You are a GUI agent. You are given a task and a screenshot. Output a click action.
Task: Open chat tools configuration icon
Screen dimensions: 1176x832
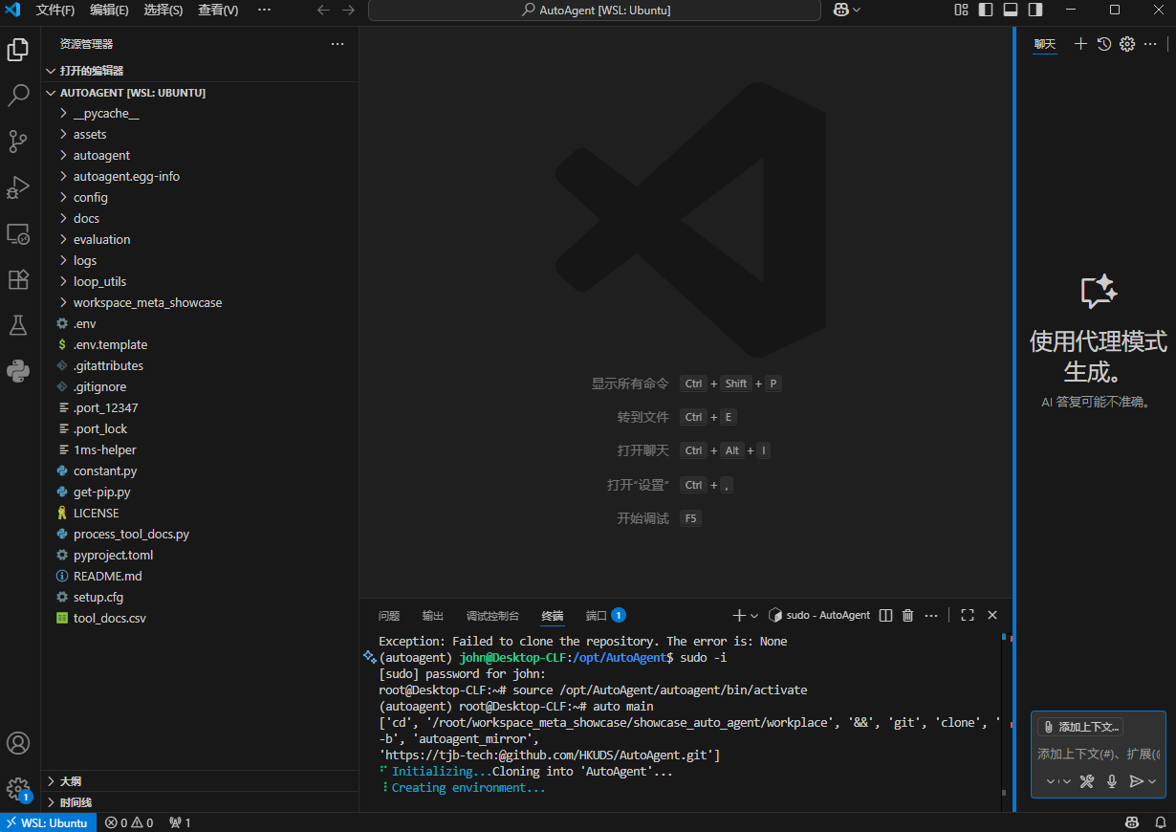[x=1087, y=781]
